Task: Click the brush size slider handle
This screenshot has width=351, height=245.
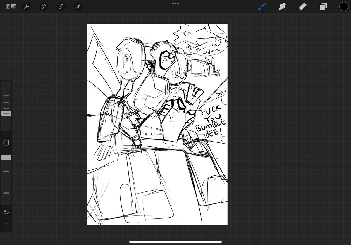Action: [6, 113]
